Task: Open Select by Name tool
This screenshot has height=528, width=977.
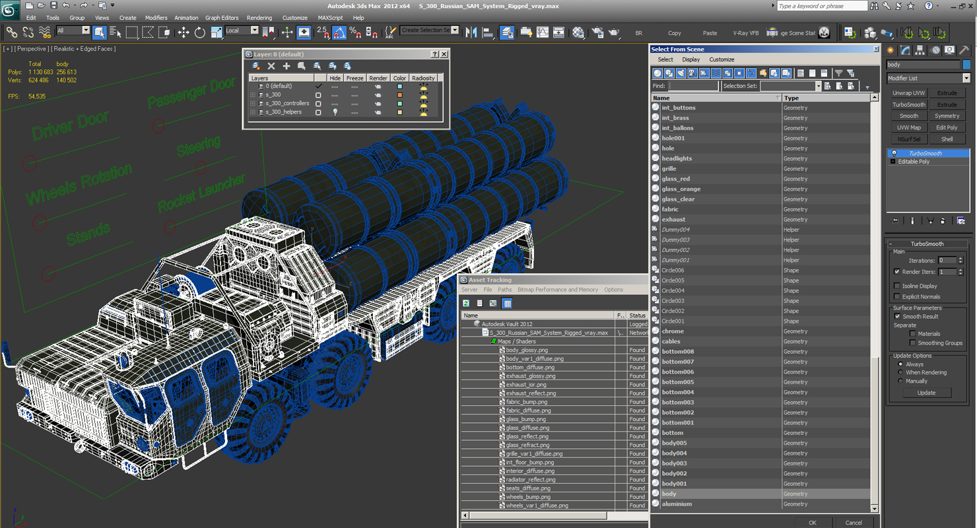Action: [116, 32]
